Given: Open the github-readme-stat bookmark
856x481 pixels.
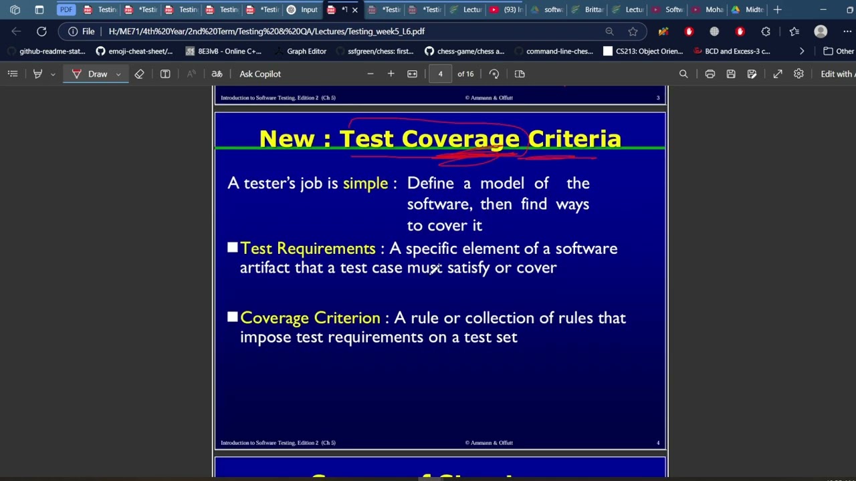Looking at the screenshot, I should (46, 51).
